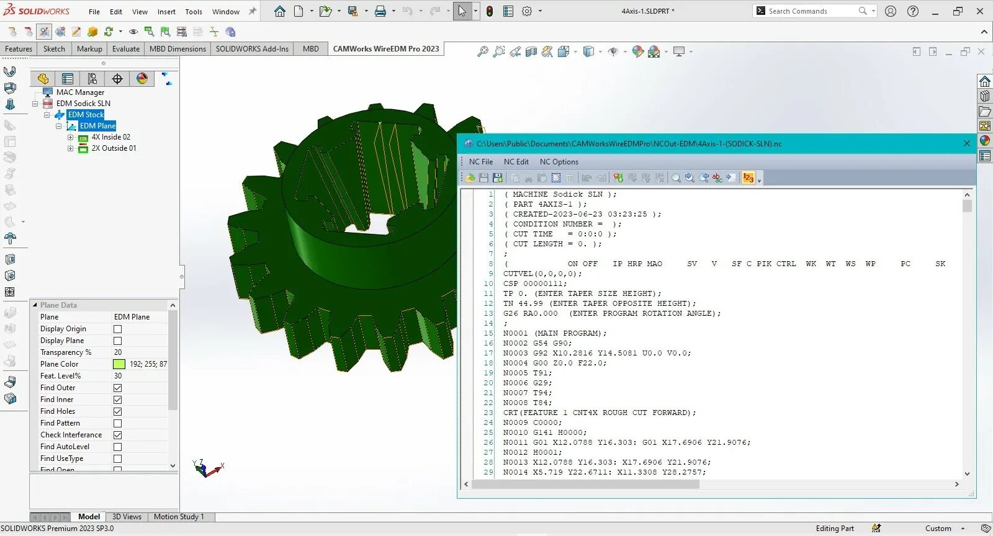
Task: Expand the 2X Outside 01 node
Action: click(70, 148)
